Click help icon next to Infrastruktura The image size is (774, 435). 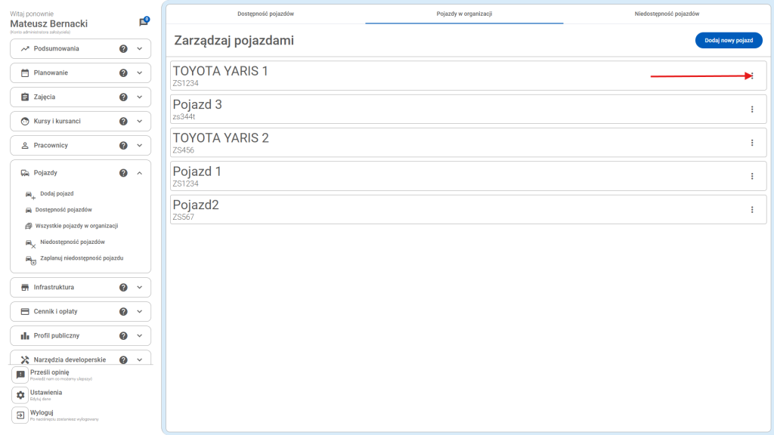(x=123, y=287)
